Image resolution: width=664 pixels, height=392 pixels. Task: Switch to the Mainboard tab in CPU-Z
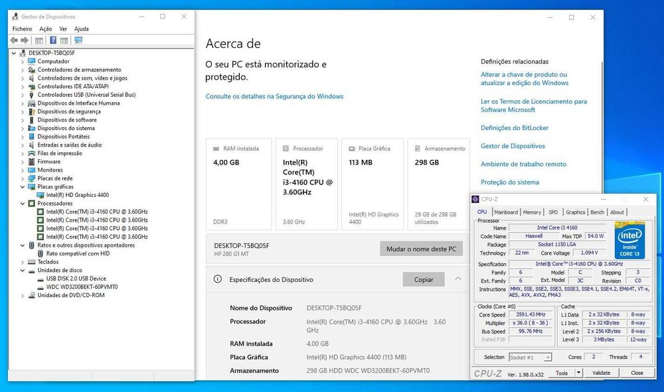[505, 212]
